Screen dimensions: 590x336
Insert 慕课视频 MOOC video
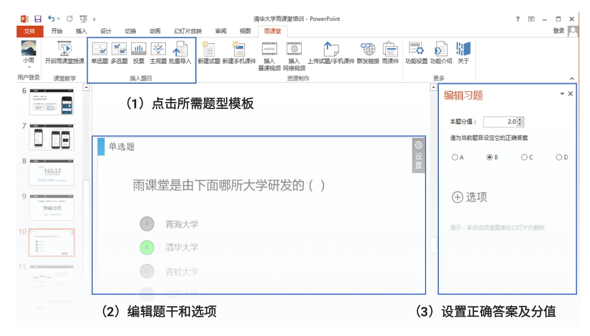270,57
